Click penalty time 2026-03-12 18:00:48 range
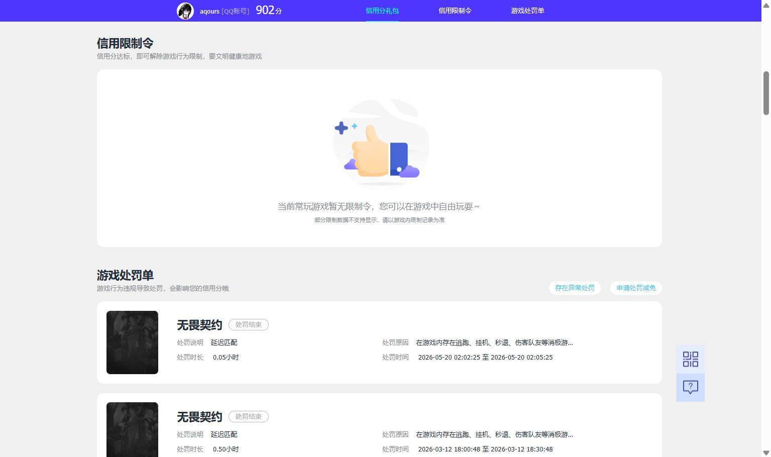This screenshot has height=457, width=771. [485, 449]
